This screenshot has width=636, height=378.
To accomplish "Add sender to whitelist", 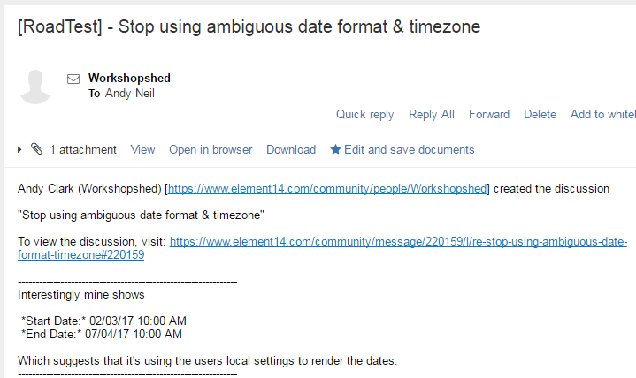I will click(x=602, y=114).
